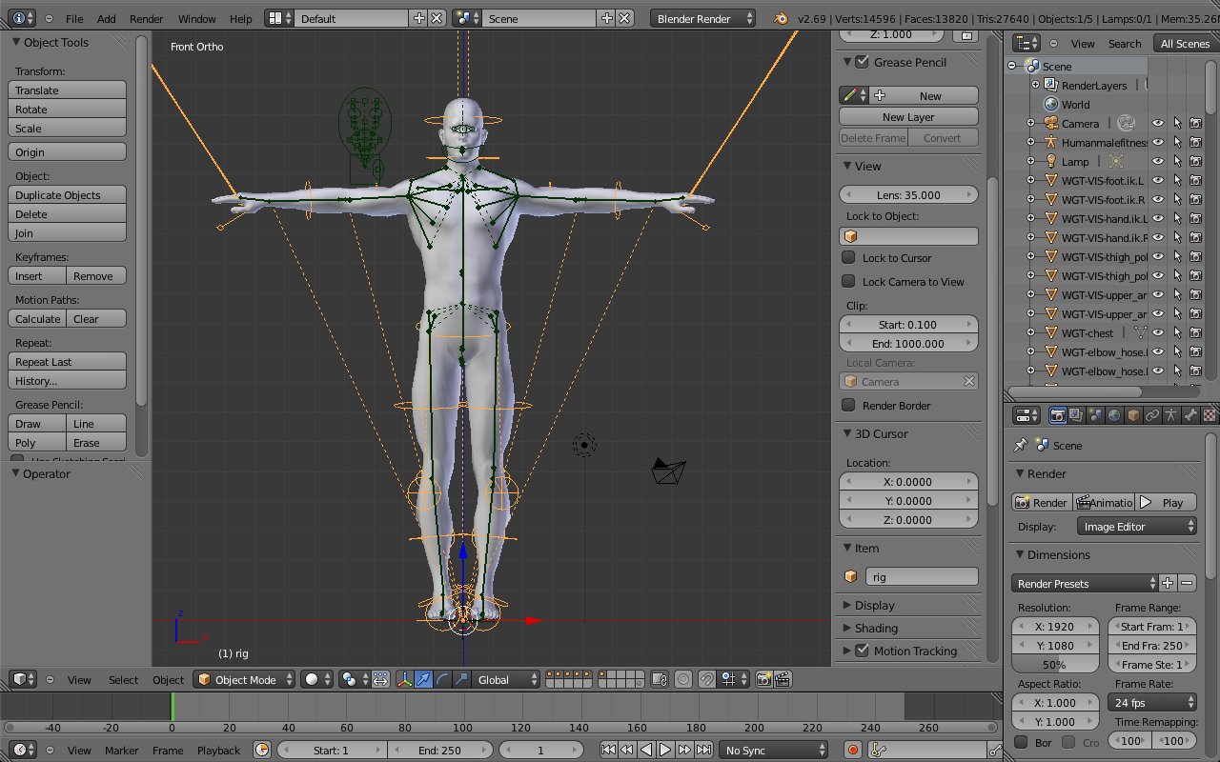Open Constraints properties tab chain icon
The width and height of the screenshot is (1220, 762).
(x=1152, y=415)
